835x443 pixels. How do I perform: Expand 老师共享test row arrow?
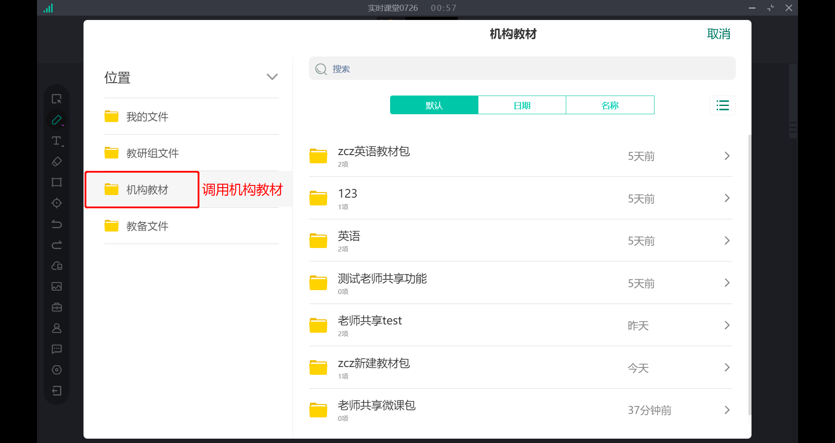click(x=727, y=325)
